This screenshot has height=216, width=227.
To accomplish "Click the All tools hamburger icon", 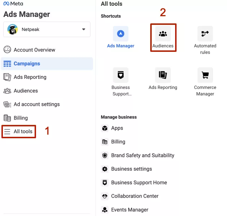I will point(7,131).
